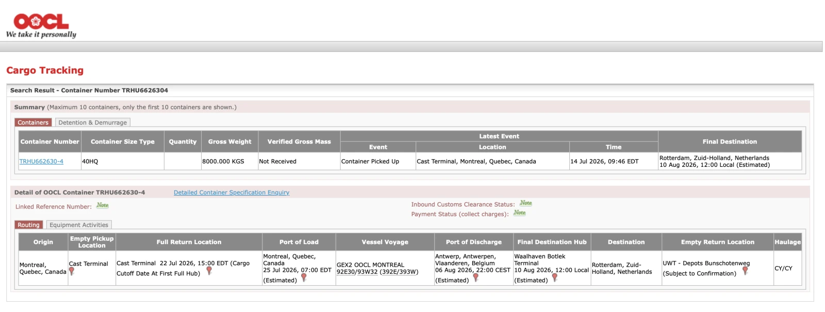Viewport: 825px width, 312px height.
Task: Click the Final Destination Hub header
Action: click(x=552, y=242)
